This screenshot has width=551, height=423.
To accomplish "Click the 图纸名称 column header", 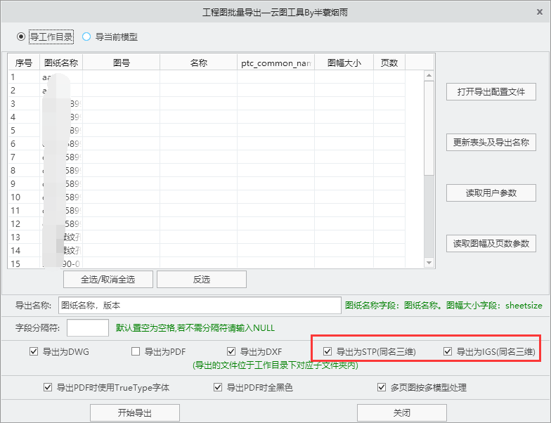I will [61, 63].
